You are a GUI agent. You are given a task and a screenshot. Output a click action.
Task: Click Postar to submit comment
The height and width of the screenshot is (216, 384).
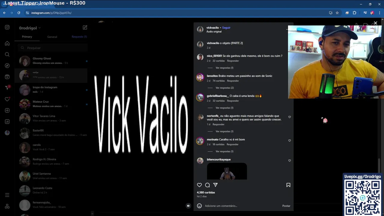click(x=286, y=206)
